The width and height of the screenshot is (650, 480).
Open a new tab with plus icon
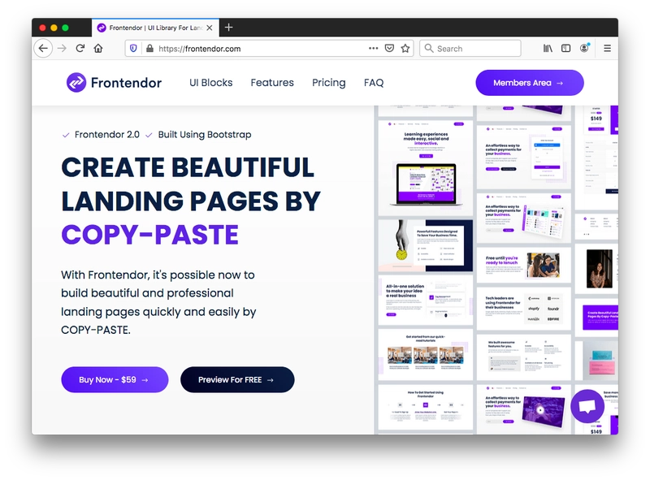coord(229,28)
